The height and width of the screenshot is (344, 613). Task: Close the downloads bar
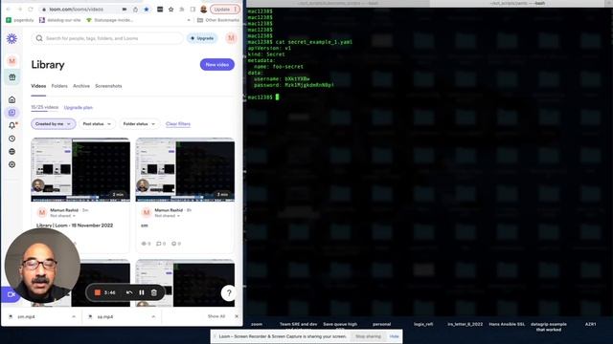(237, 316)
